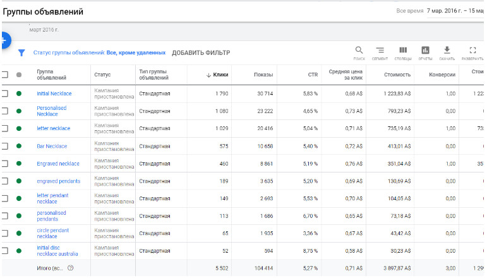Open the Engraved necklace ad group link

coord(58,164)
